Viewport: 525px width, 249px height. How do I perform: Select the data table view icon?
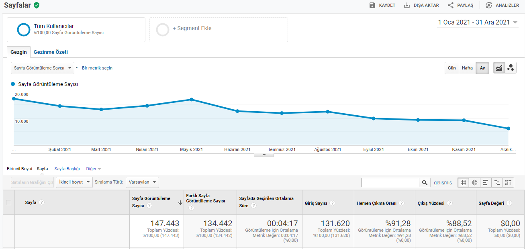pyautogui.click(x=463, y=182)
